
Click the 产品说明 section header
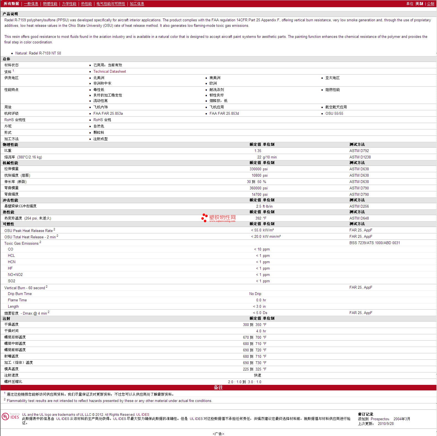[10, 14]
